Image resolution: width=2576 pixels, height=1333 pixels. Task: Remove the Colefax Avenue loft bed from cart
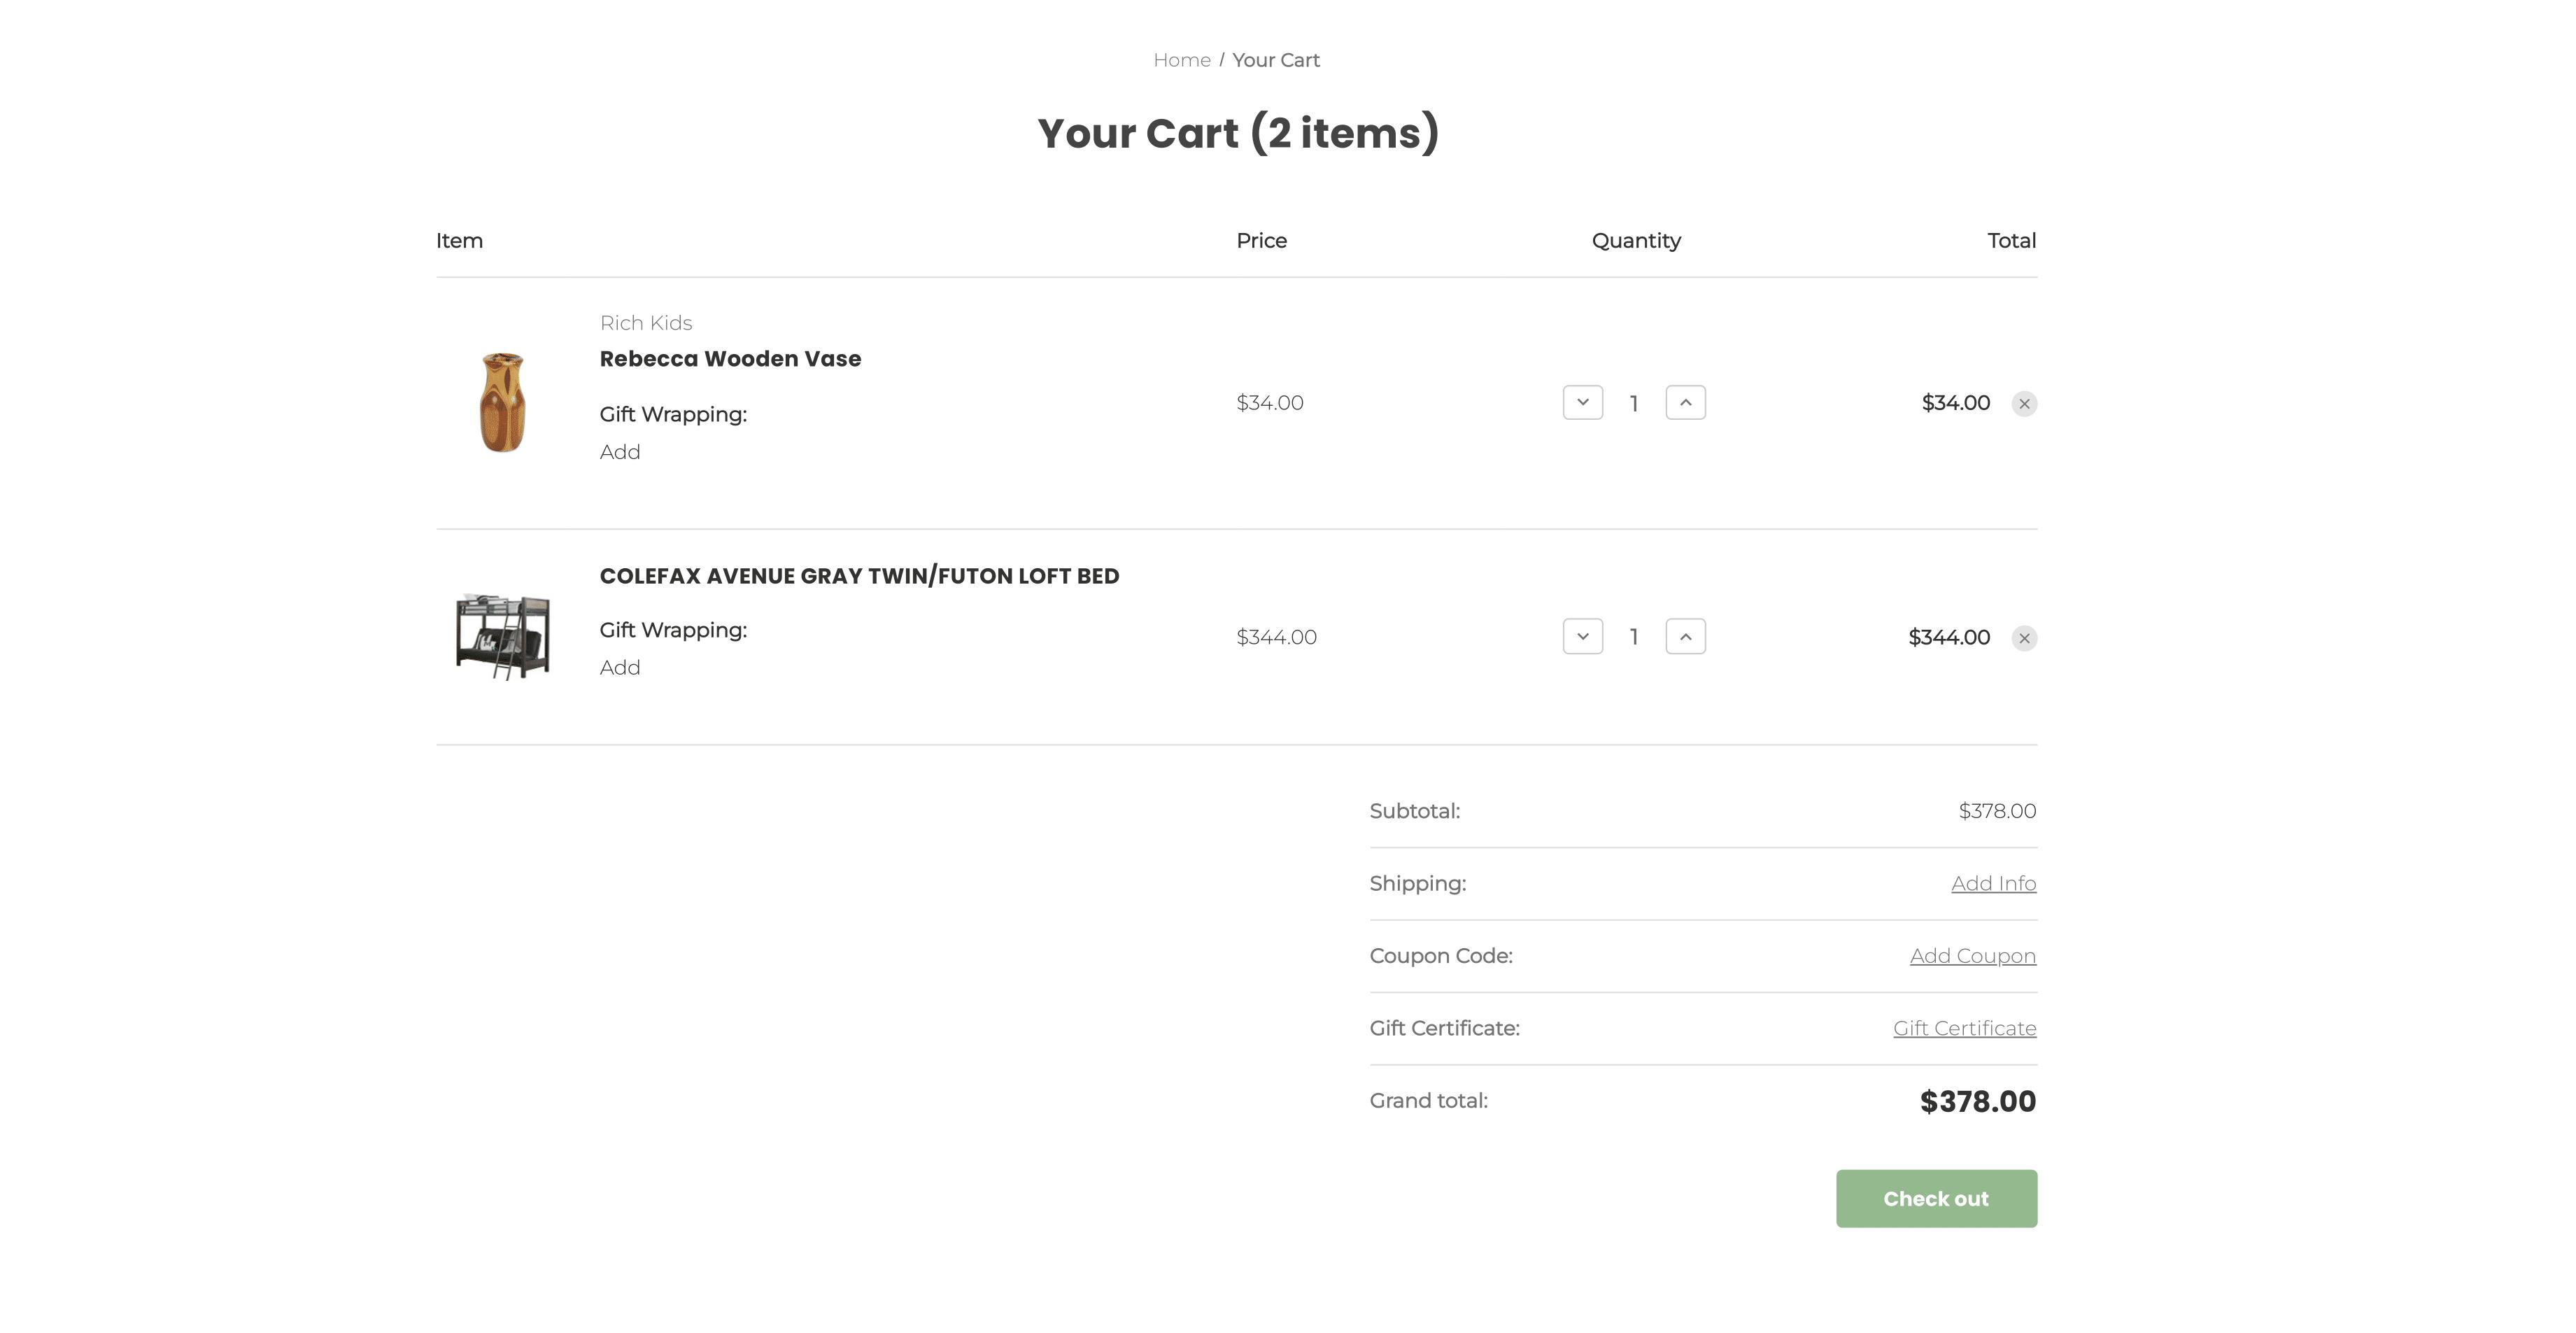(2025, 637)
